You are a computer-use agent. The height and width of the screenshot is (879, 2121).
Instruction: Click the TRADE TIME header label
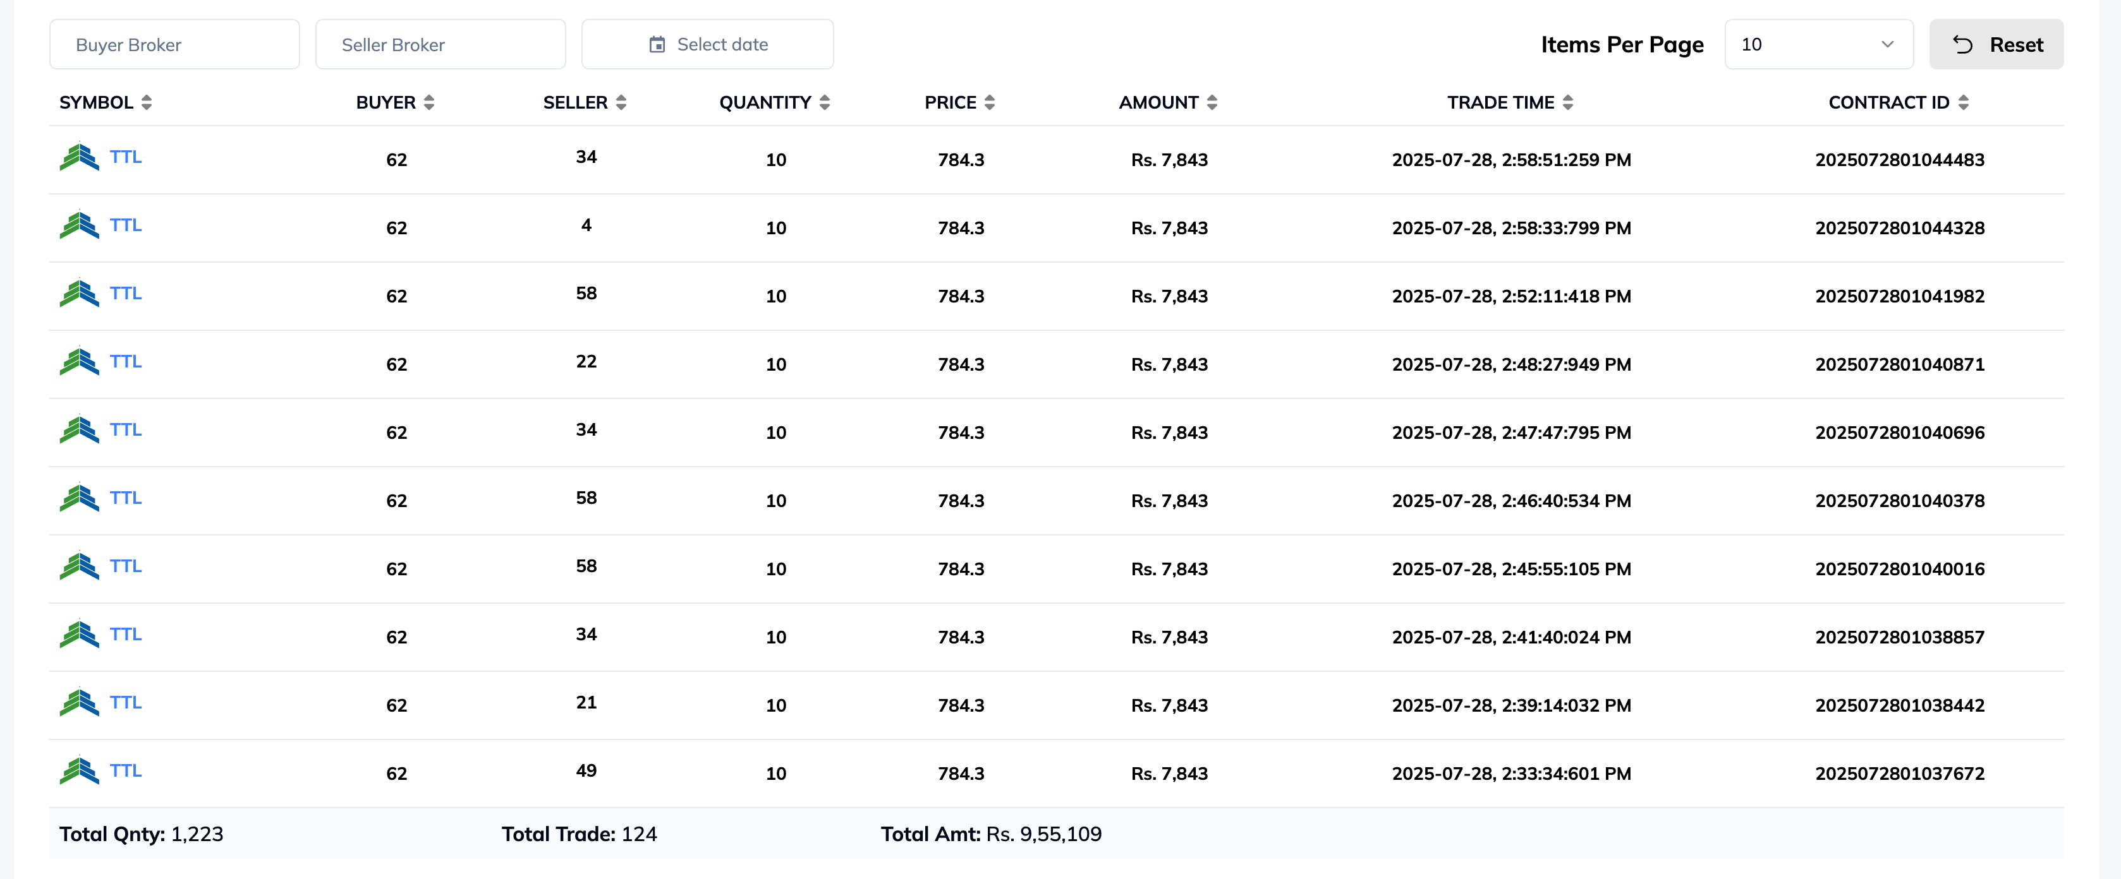[x=1500, y=102]
